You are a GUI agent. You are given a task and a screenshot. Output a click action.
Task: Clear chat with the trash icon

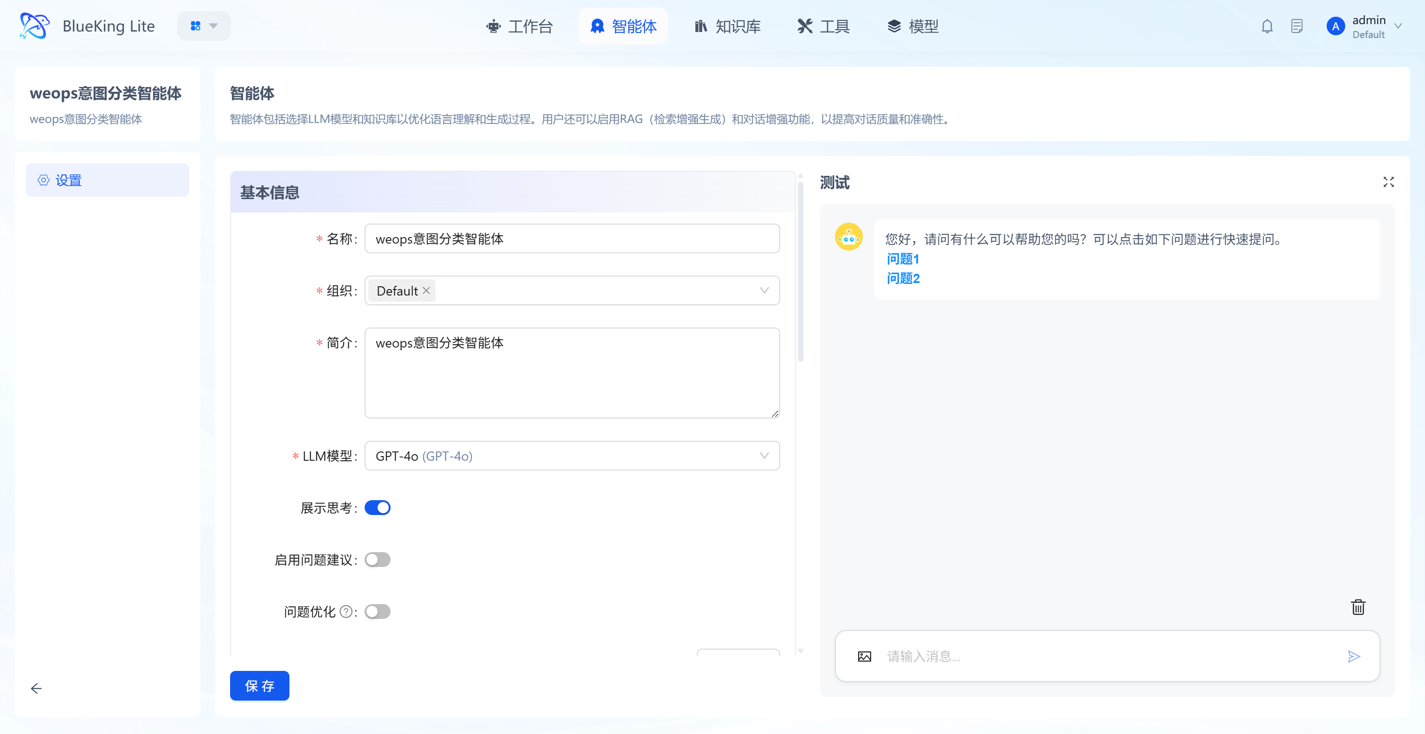click(1358, 607)
